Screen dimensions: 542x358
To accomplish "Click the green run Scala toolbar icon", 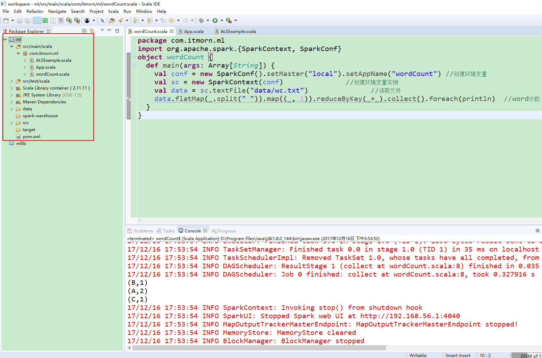I will [x=69, y=20].
